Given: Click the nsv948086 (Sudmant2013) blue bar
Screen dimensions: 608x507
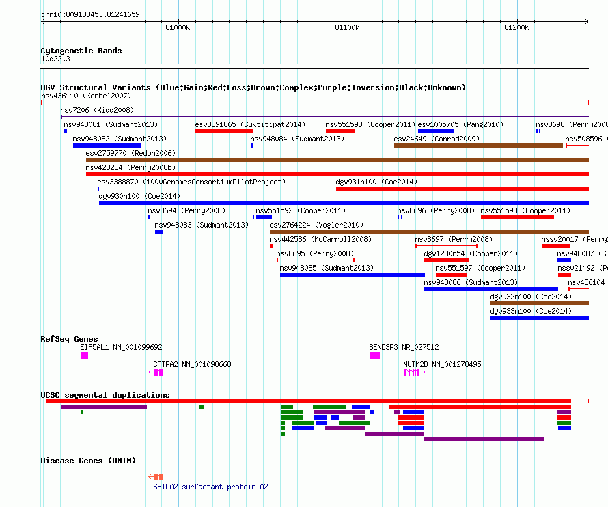Looking at the screenshot, I should [x=491, y=289].
